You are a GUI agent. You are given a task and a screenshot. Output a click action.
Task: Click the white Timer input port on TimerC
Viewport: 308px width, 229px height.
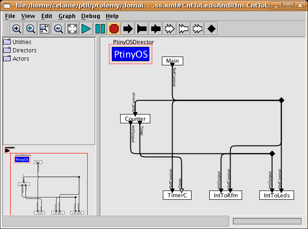[x=182, y=191]
